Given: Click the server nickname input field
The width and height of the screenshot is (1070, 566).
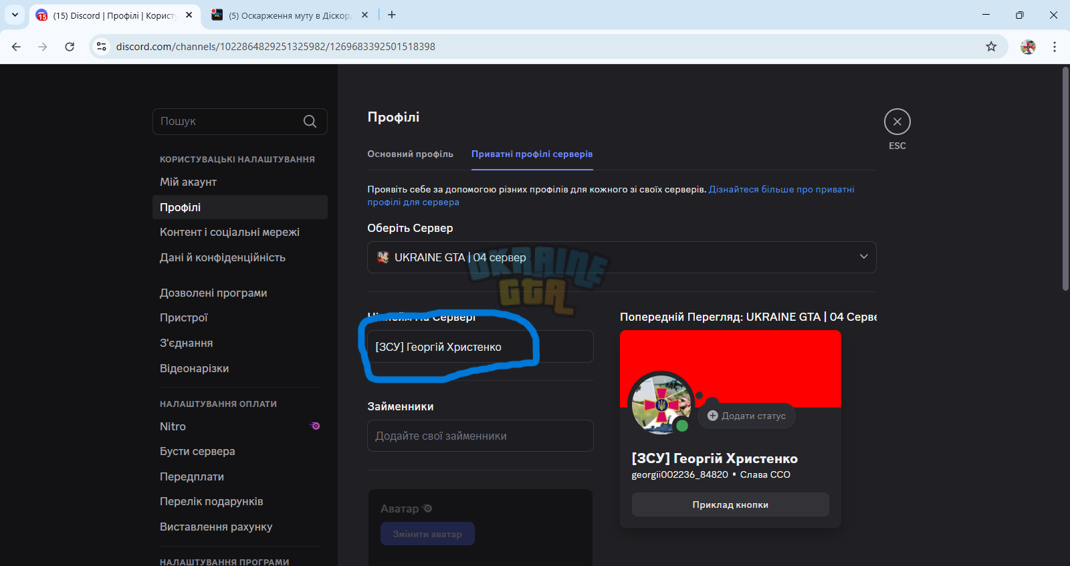Looking at the screenshot, I should [480, 347].
